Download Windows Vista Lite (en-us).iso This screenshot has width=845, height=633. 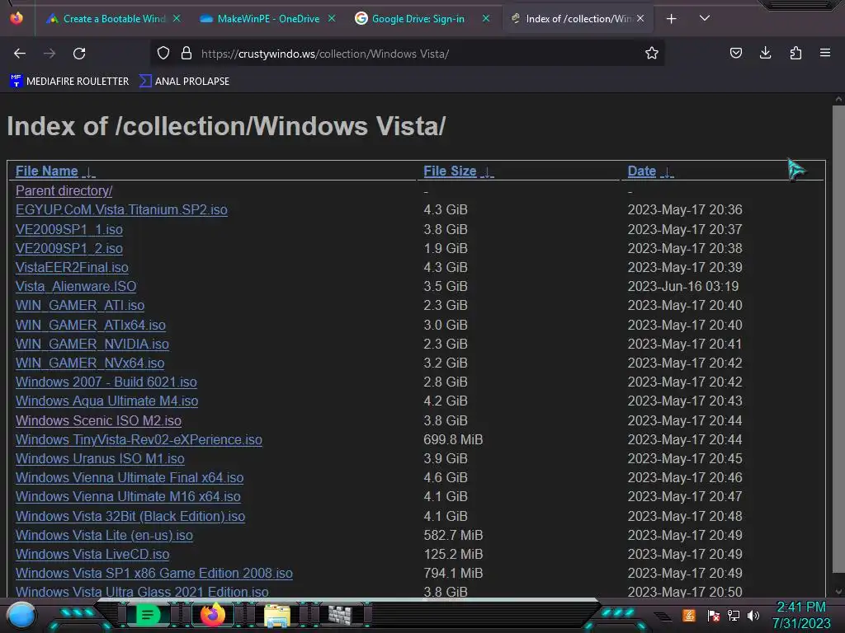pyautogui.click(x=104, y=535)
